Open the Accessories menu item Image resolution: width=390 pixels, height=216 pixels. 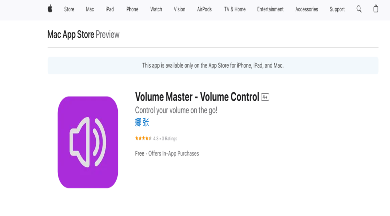(x=307, y=9)
